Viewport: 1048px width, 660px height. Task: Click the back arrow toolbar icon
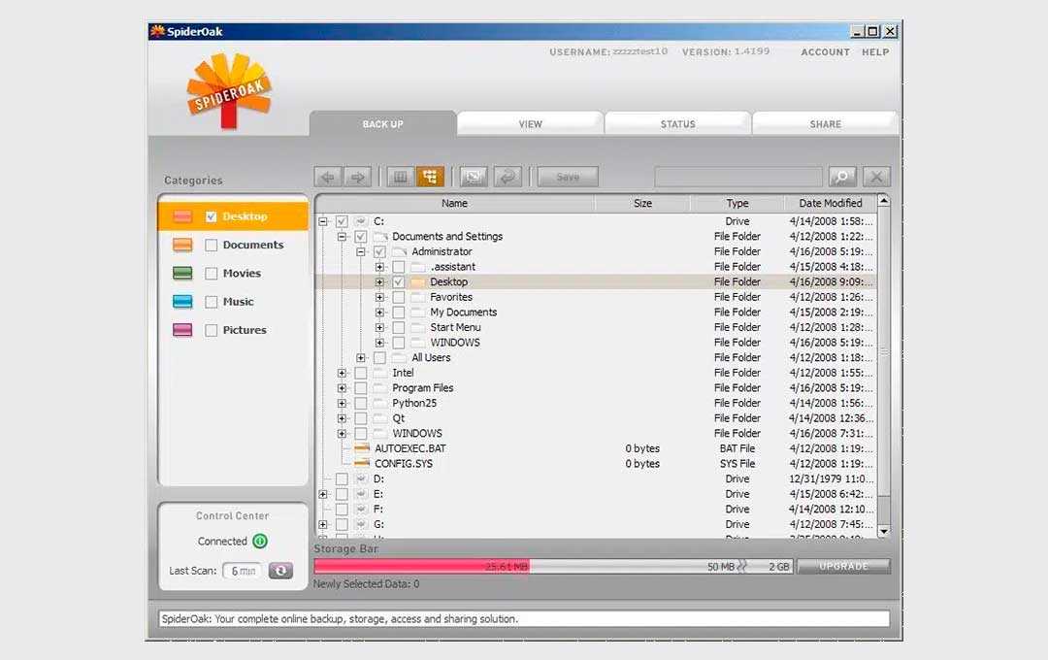coord(328,177)
